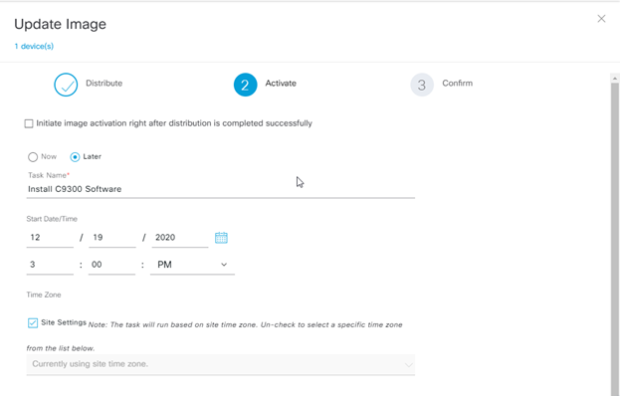The width and height of the screenshot is (620, 396).
Task: Select the Later radio button
Action: [x=75, y=157]
